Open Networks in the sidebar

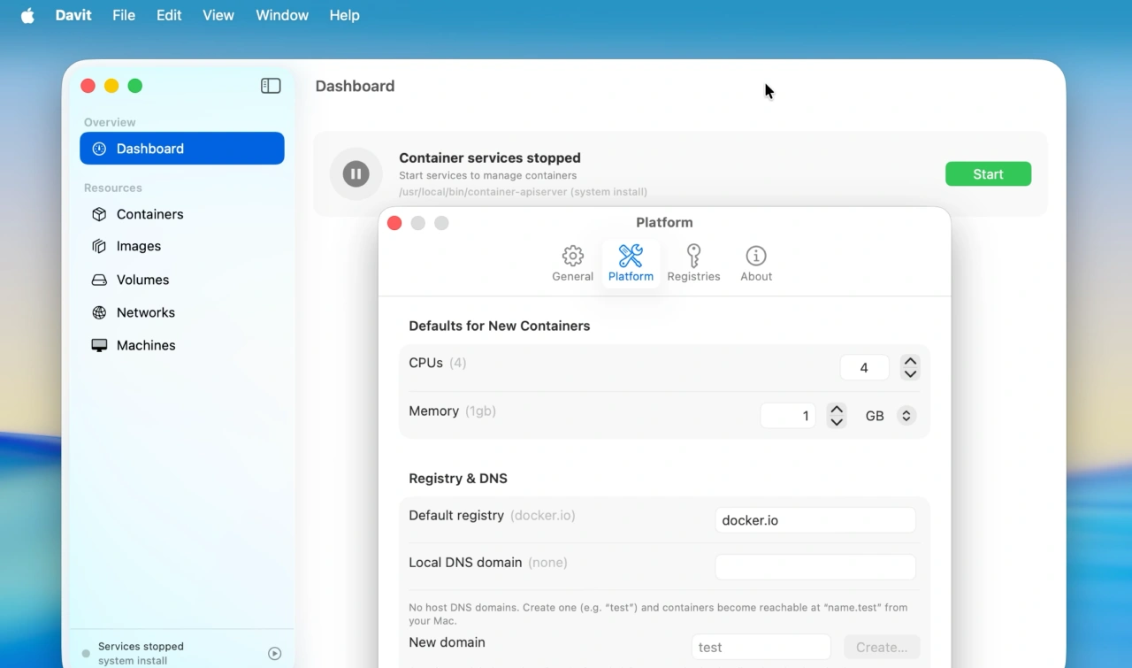pyautogui.click(x=182, y=312)
